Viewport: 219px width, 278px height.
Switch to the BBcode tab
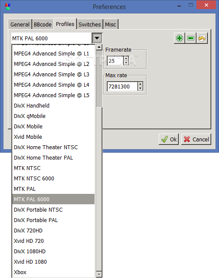click(x=42, y=24)
